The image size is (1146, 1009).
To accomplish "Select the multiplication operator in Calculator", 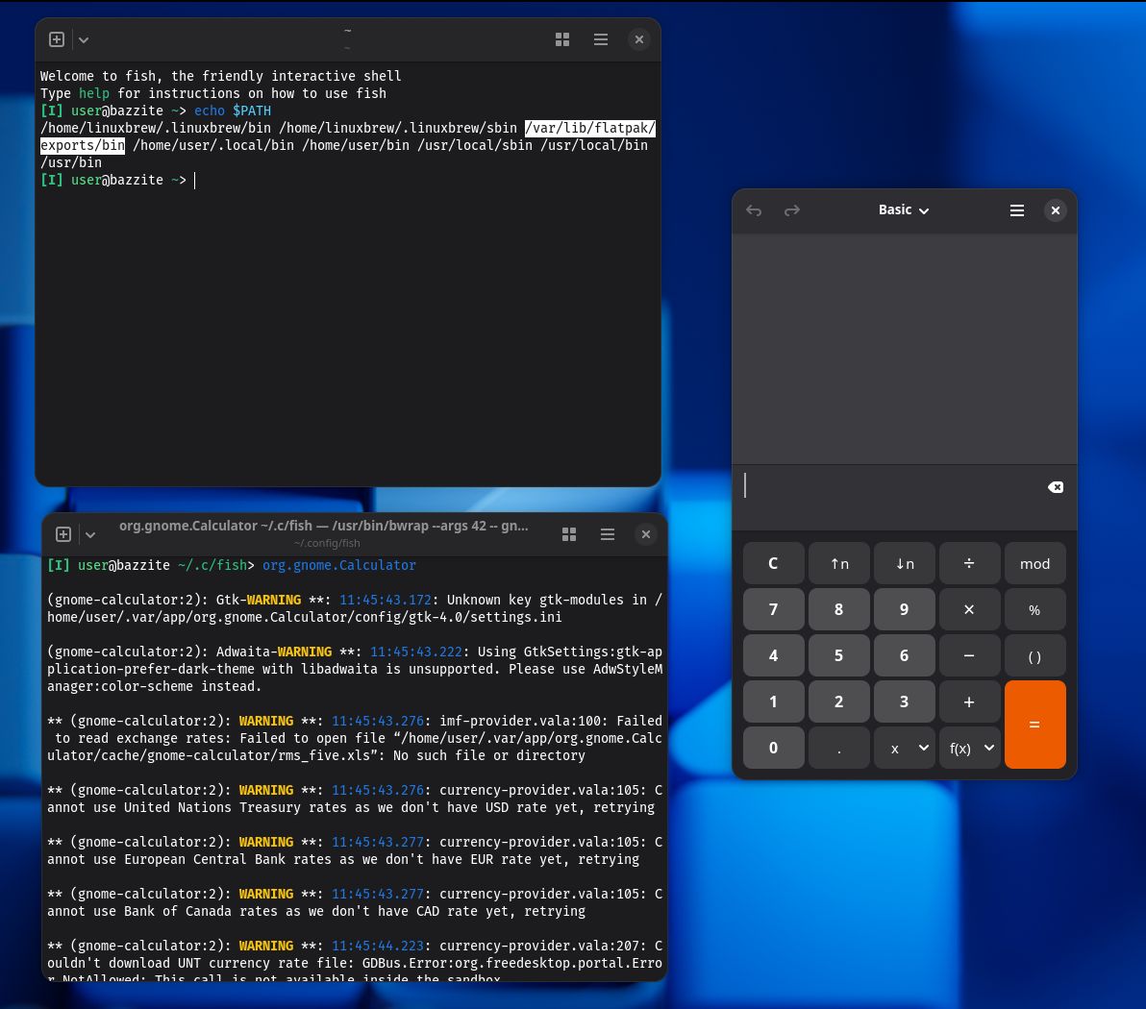I will pyautogui.click(x=969, y=609).
